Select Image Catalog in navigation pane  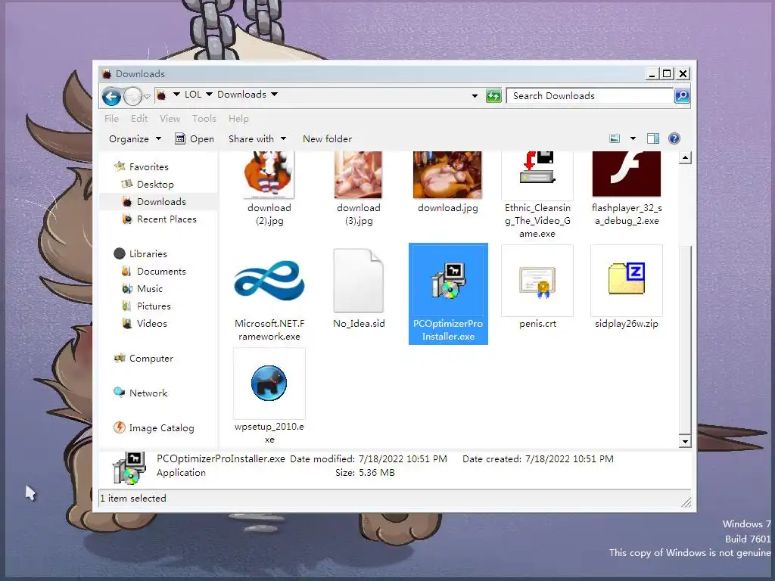pos(161,428)
